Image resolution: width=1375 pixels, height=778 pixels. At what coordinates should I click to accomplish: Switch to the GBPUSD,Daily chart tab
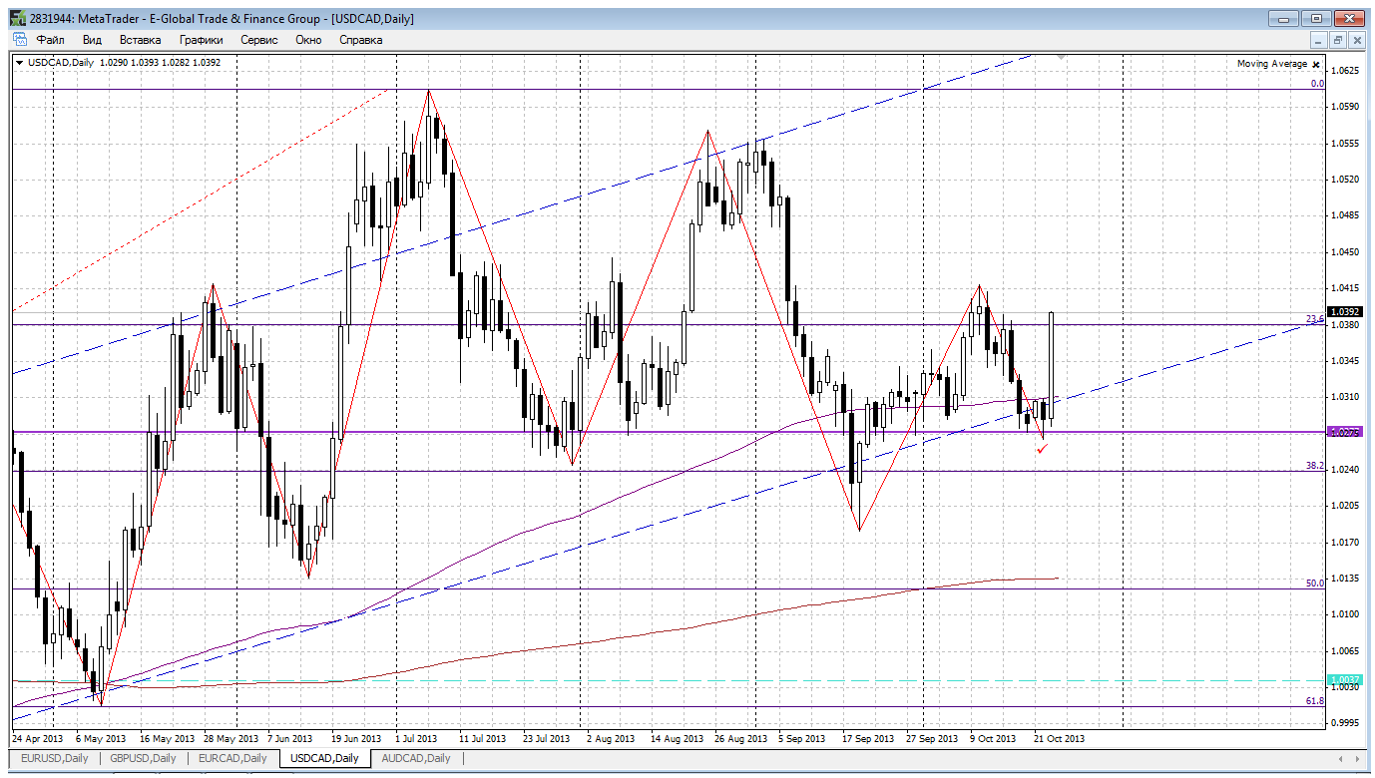[143, 758]
